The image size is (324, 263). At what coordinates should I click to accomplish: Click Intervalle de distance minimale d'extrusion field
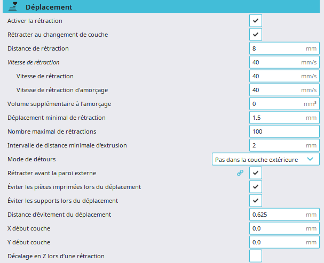[x=285, y=145]
